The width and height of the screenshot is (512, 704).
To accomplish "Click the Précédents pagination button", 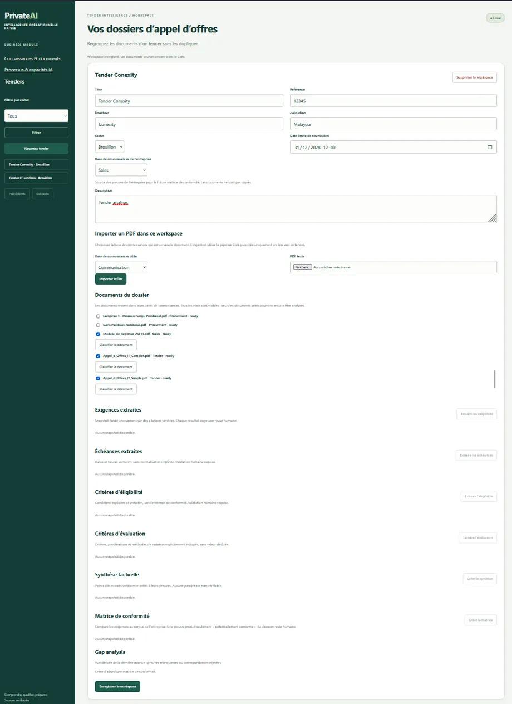I will coord(17,194).
